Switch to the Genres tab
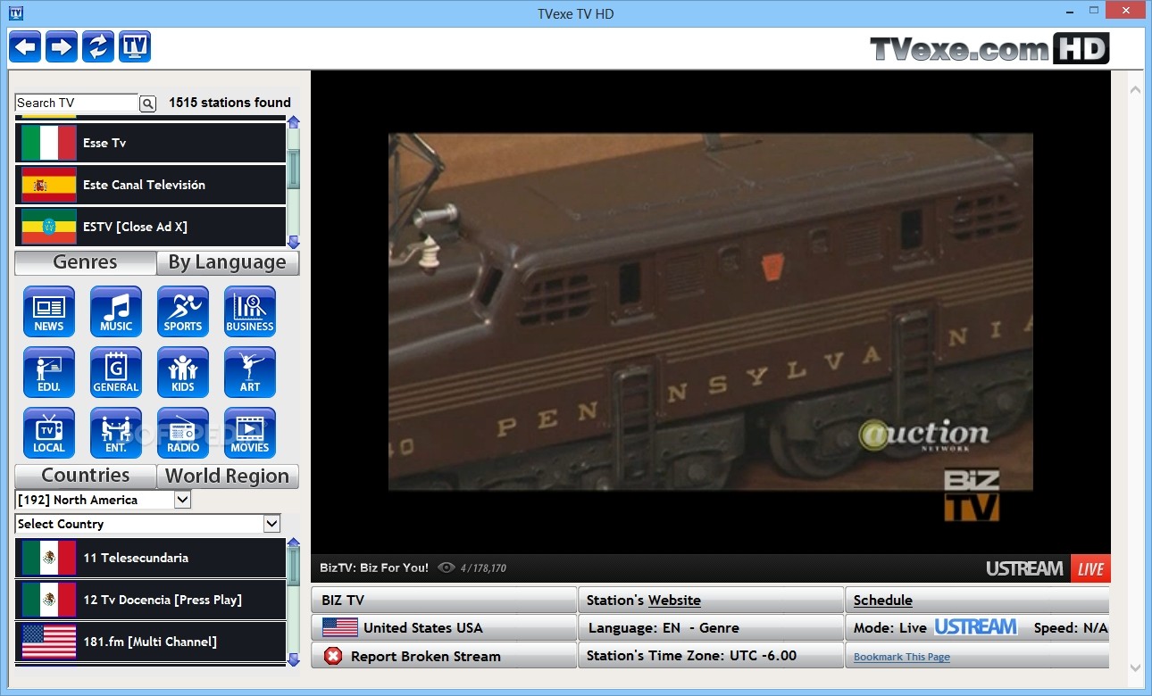Image resolution: width=1152 pixels, height=696 pixels. (x=86, y=262)
